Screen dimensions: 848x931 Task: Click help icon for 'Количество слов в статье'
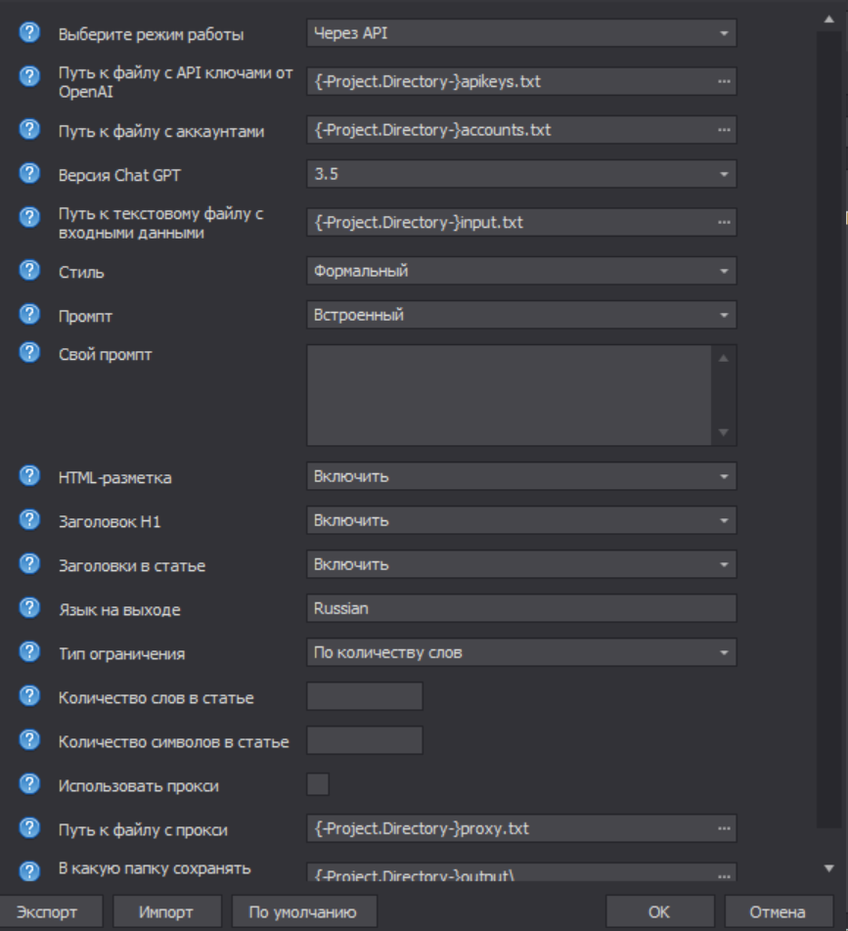pyautogui.click(x=29, y=696)
